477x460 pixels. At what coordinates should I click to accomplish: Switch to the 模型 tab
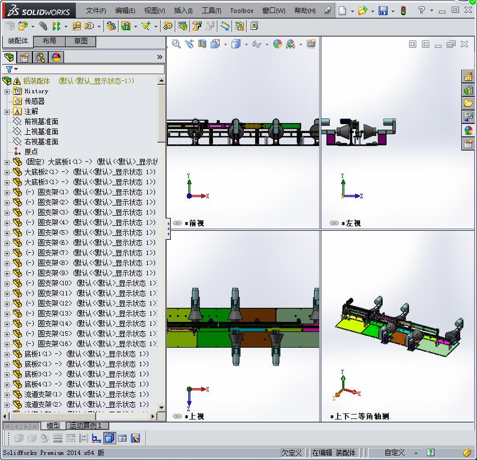click(x=53, y=426)
